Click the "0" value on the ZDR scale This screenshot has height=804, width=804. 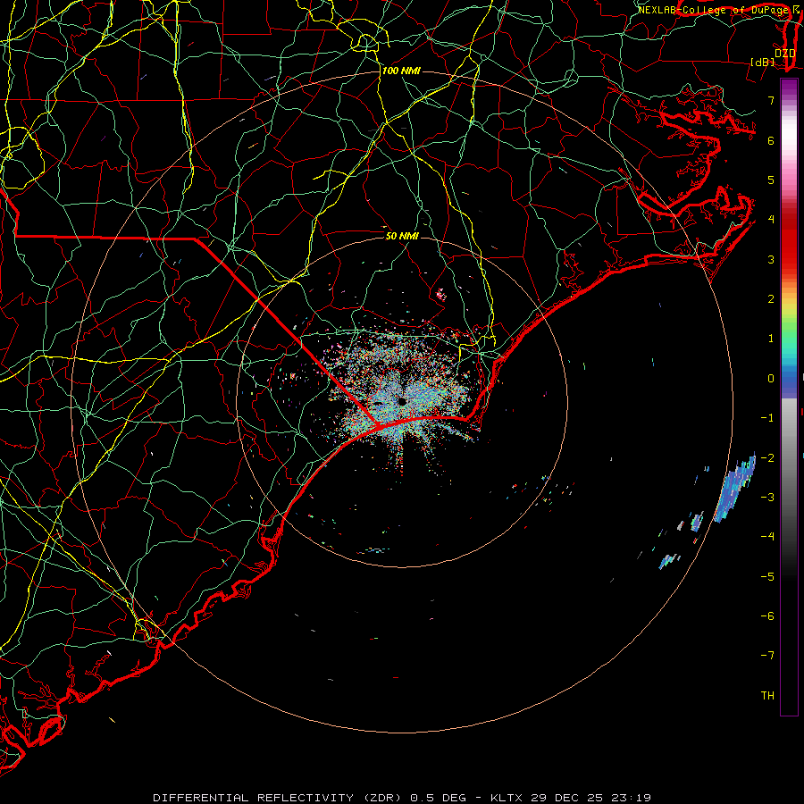coord(771,379)
